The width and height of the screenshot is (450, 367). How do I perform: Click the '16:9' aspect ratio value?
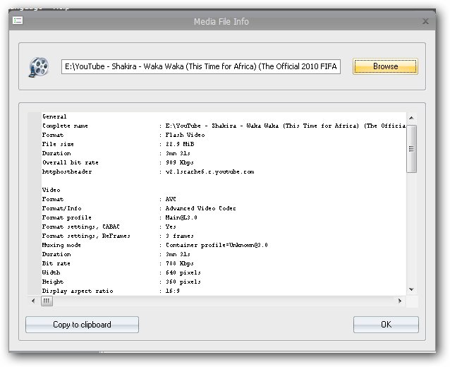tap(173, 291)
